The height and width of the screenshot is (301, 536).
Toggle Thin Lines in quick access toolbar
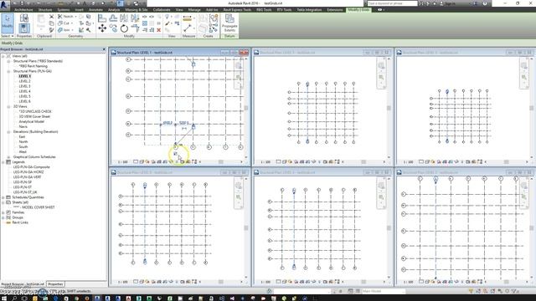[120, 3]
